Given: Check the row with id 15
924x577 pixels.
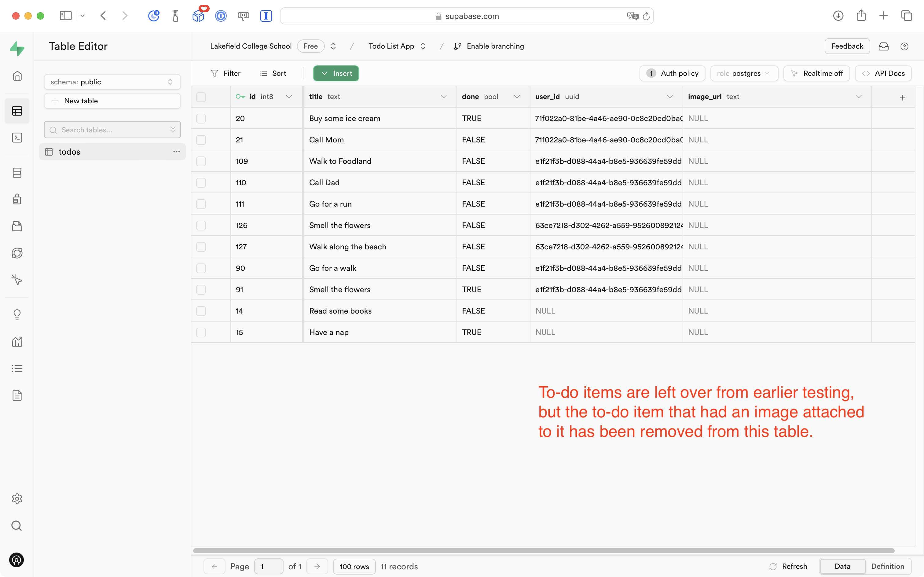Looking at the screenshot, I should [201, 333].
